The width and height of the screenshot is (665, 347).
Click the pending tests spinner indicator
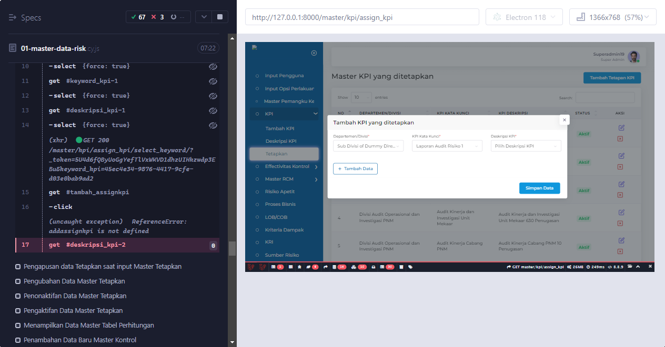click(174, 17)
